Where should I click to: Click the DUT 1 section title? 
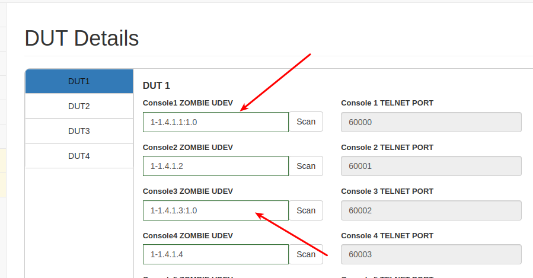point(157,85)
